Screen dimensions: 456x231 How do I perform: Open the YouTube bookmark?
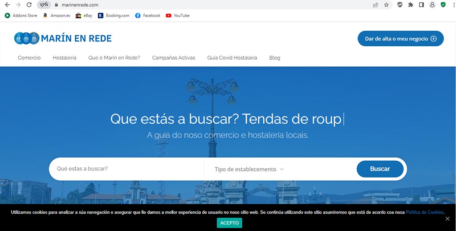177,16
